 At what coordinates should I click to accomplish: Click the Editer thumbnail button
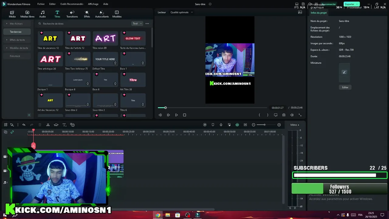pyautogui.click(x=345, y=87)
